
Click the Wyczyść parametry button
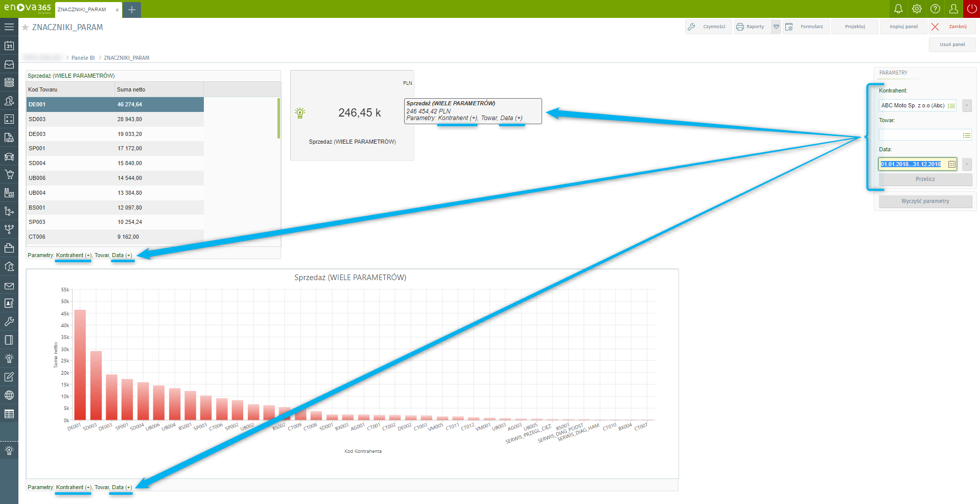pyautogui.click(x=925, y=201)
